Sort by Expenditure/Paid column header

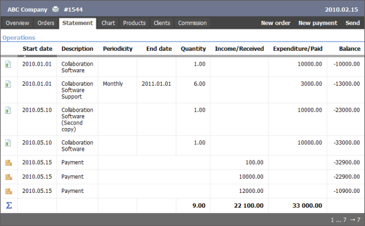pyautogui.click(x=298, y=49)
